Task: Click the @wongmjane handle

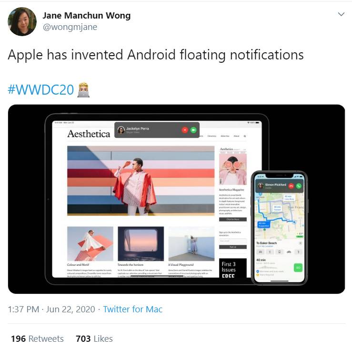Action: 70,27
